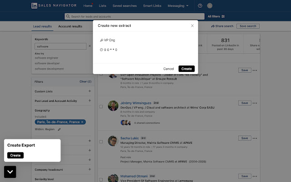This screenshot has height=182, width=291.
Task: Clear the software keyword with X
Action: (90, 46)
